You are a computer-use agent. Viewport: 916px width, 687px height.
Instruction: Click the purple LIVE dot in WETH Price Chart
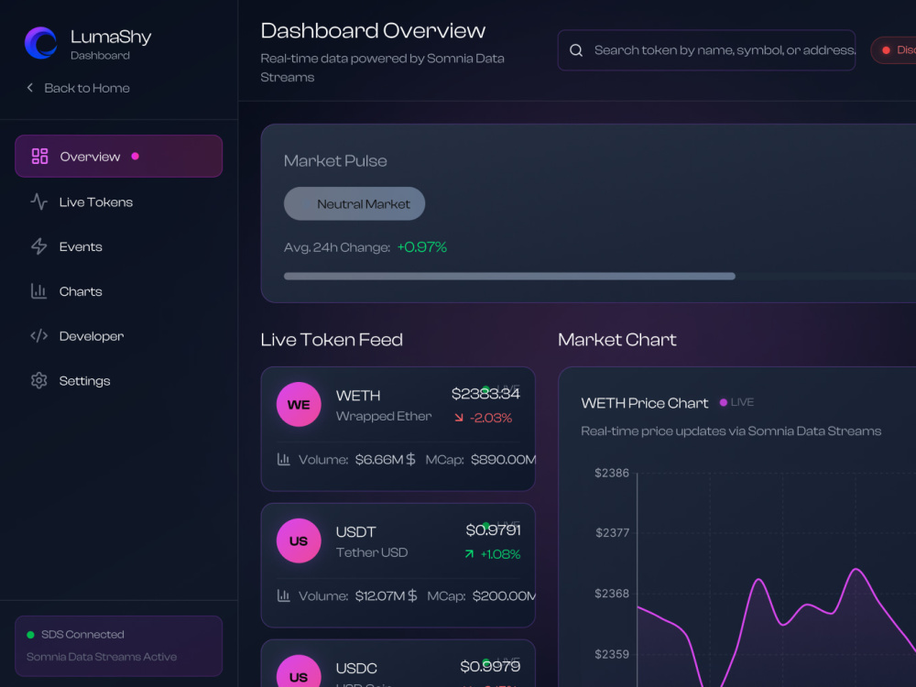coord(724,402)
